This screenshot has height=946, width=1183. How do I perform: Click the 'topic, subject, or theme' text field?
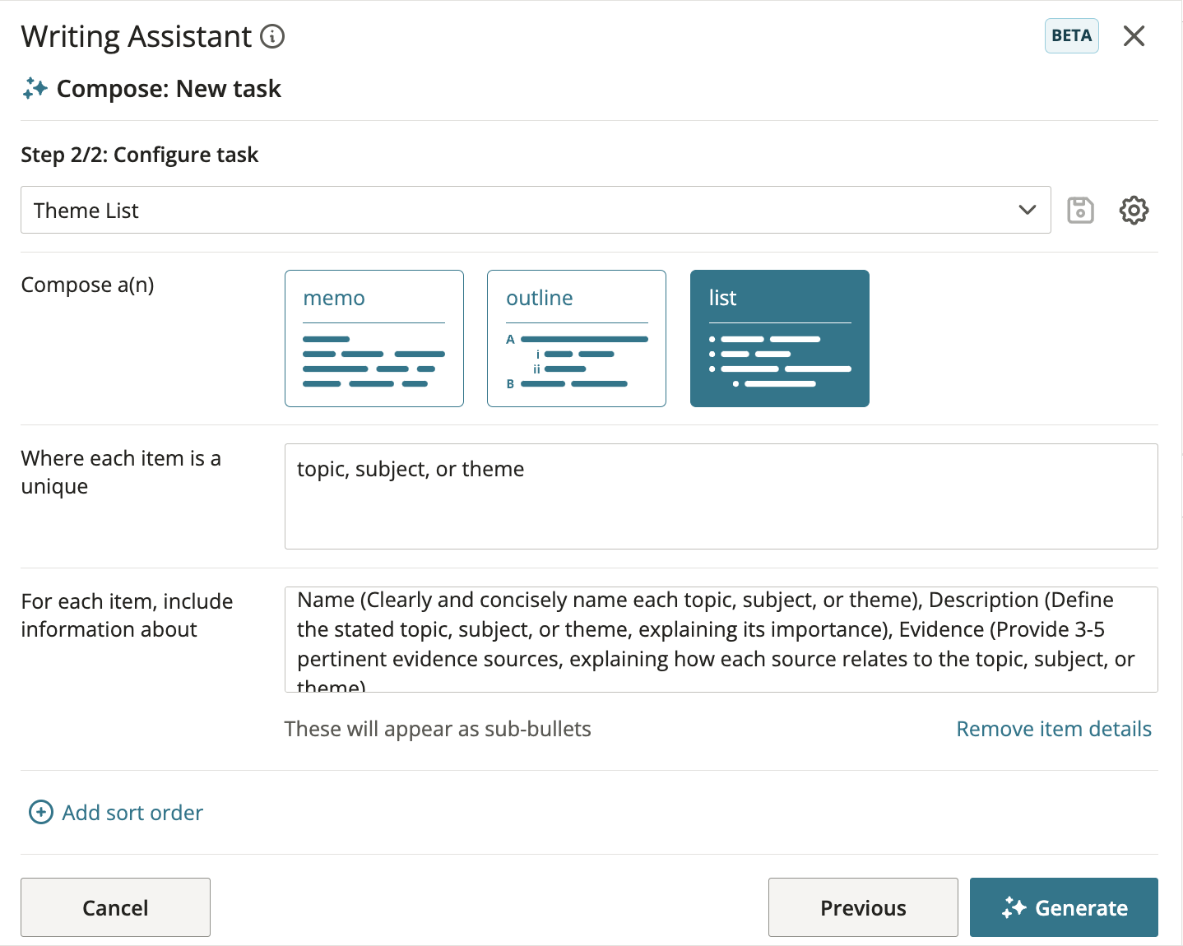click(x=721, y=496)
